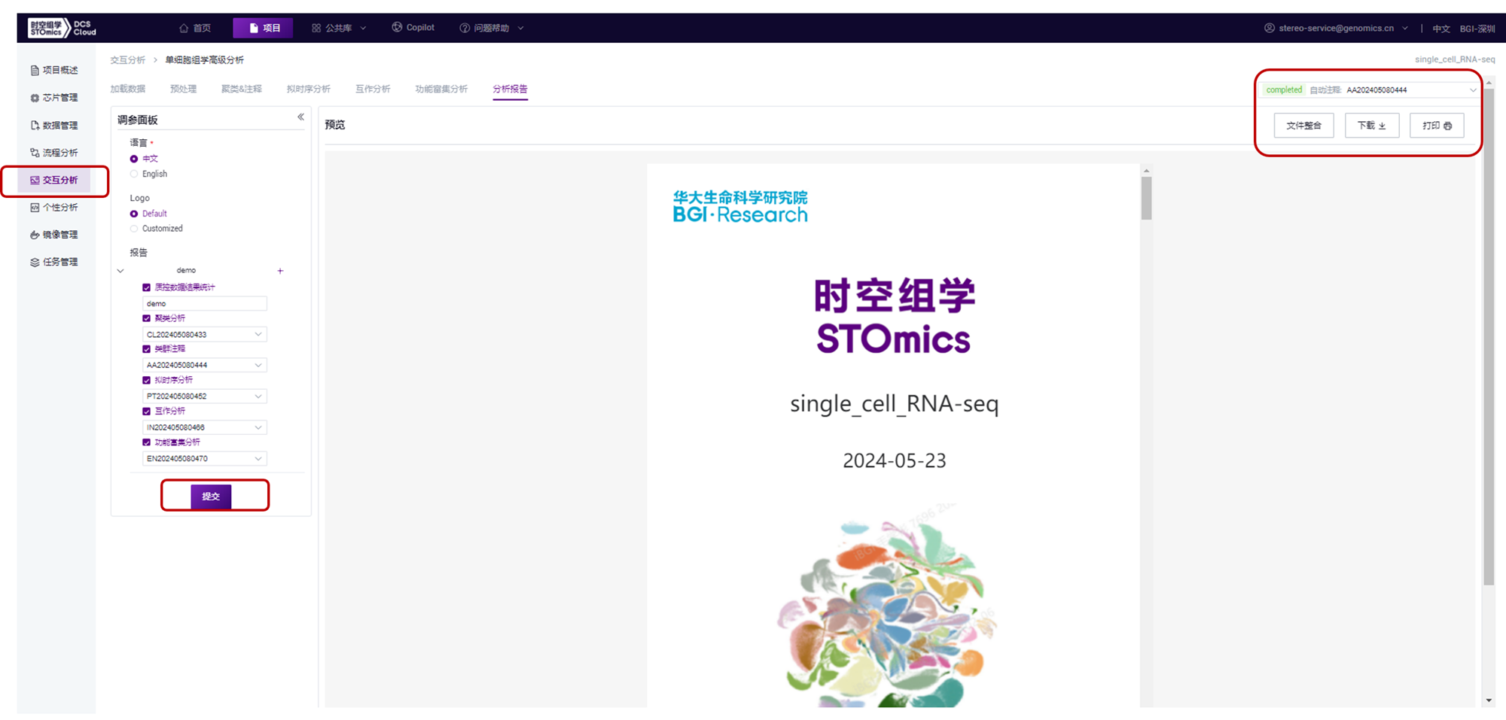The width and height of the screenshot is (1506, 720).
Task: Collapse the demo report section chevron
Action: pos(120,271)
